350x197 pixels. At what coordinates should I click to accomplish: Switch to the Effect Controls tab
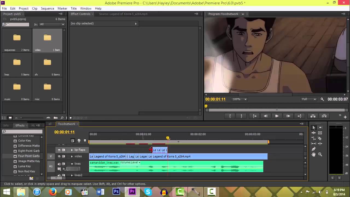[80, 14]
